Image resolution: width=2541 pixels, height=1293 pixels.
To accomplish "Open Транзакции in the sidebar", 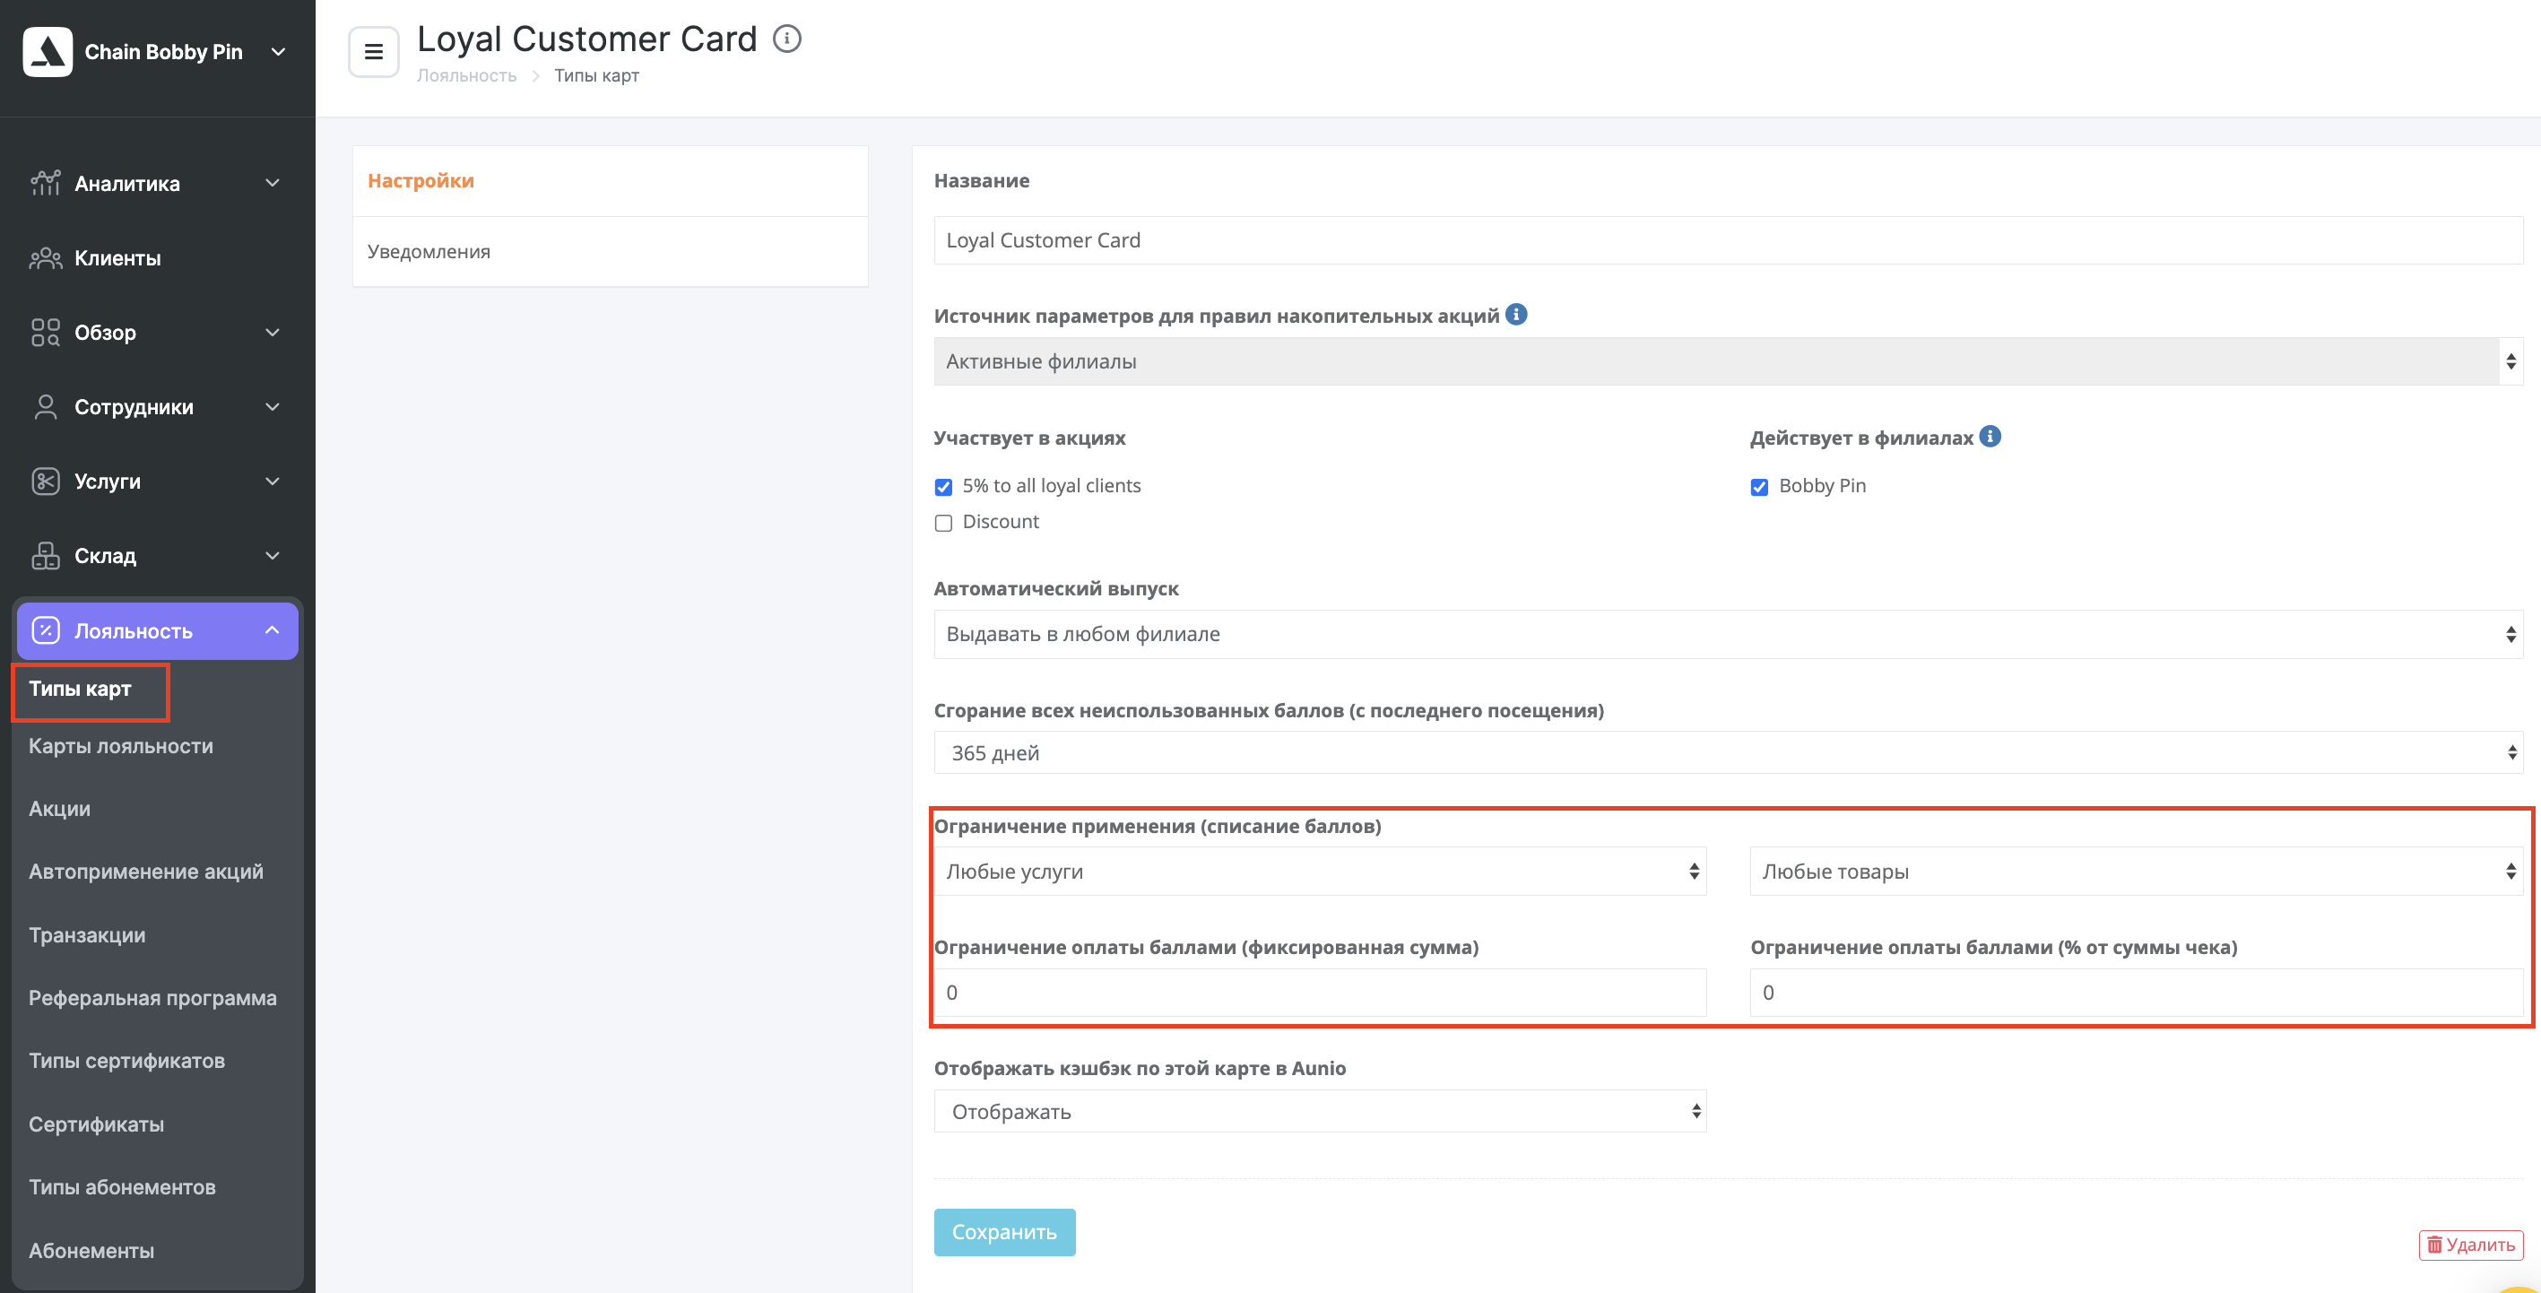I will [87, 935].
